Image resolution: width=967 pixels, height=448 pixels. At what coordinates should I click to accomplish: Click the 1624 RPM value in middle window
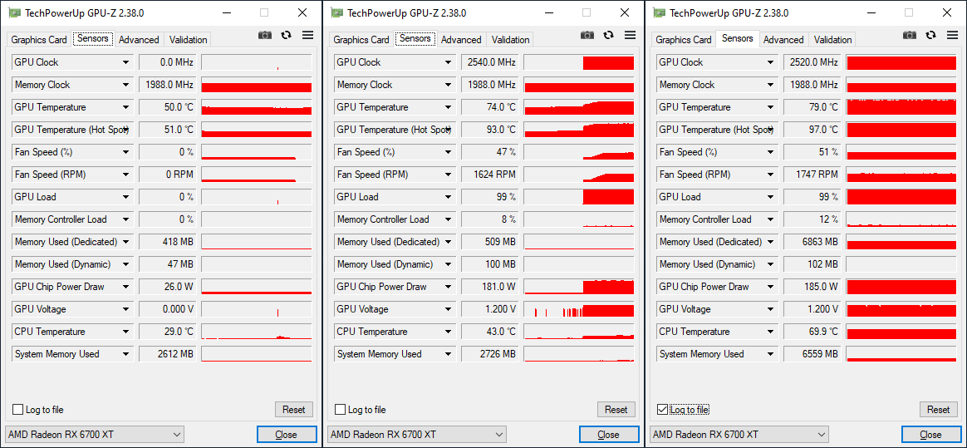pos(489,175)
